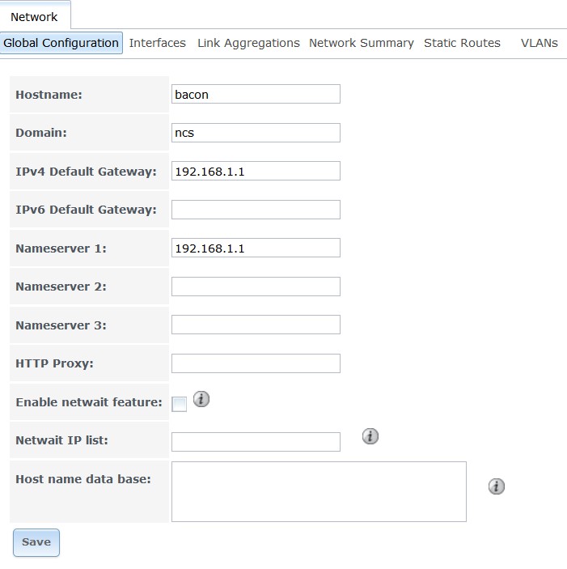Switch to Interfaces tab

pyautogui.click(x=158, y=43)
